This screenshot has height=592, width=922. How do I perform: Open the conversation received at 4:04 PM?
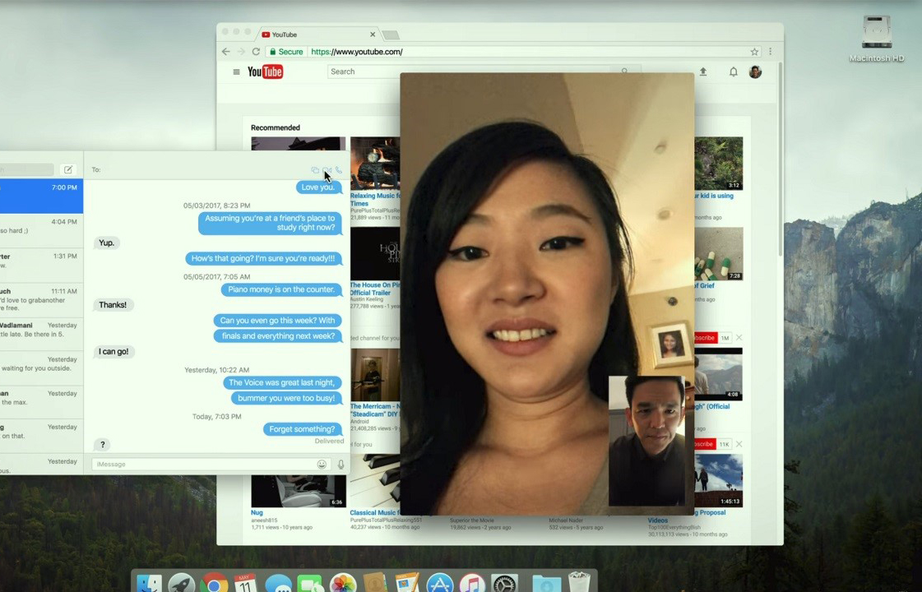(41, 230)
